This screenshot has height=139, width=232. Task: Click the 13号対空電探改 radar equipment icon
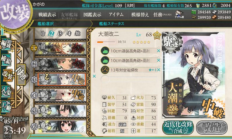click(x=105, y=70)
